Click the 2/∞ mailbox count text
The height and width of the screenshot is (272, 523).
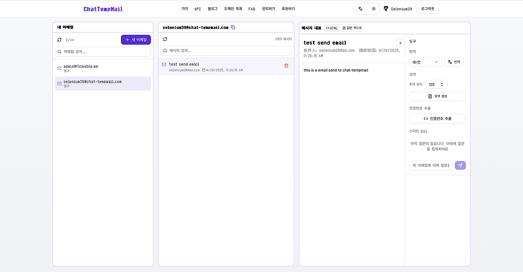(69, 40)
